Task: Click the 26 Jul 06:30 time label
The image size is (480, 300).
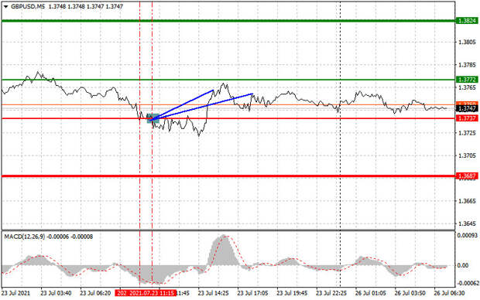Action: [x=449, y=293]
